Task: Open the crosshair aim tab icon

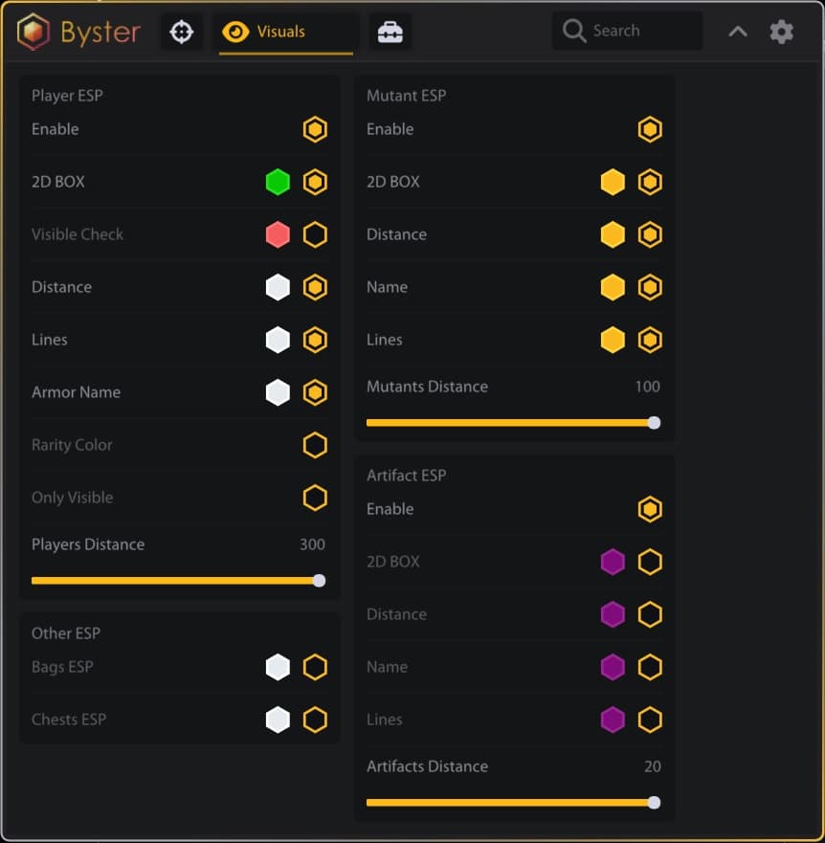Action: point(181,32)
